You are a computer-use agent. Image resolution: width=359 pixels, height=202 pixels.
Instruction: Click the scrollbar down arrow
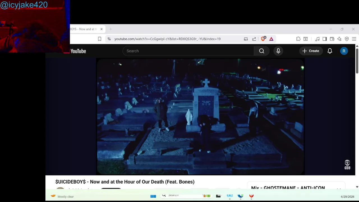pos(357,187)
